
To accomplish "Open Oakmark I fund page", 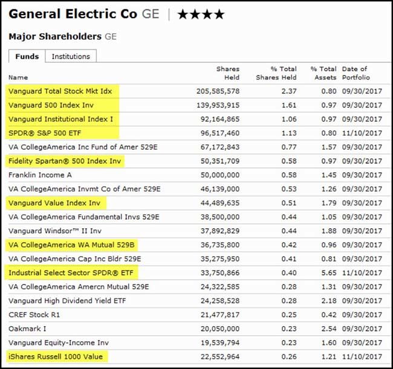I will [x=27, y=329].
